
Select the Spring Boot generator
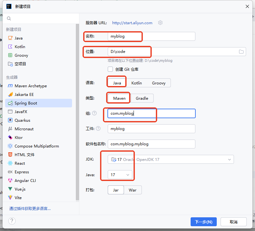click(x=39, y=103)
